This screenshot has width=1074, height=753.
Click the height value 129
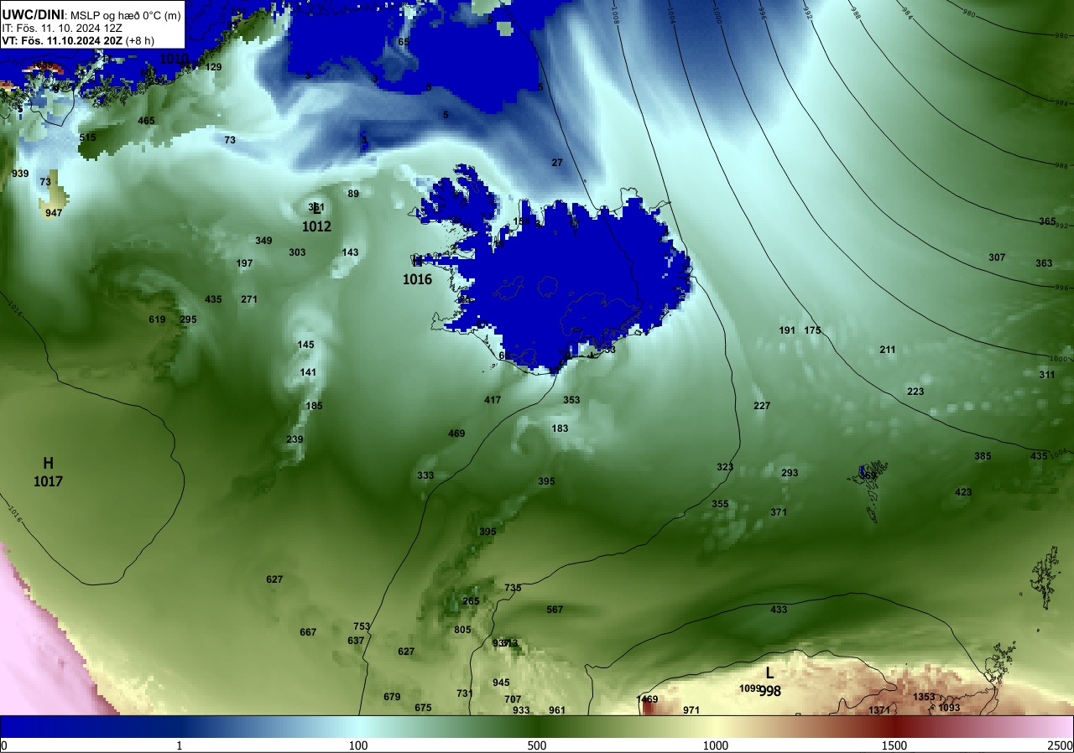point(213,67)
